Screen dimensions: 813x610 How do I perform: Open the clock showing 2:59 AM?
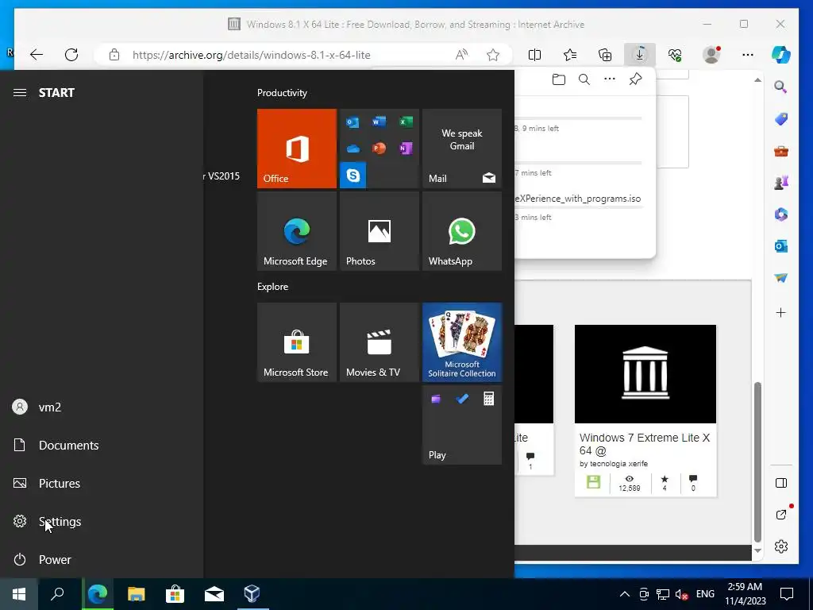[x=745, y=594]
